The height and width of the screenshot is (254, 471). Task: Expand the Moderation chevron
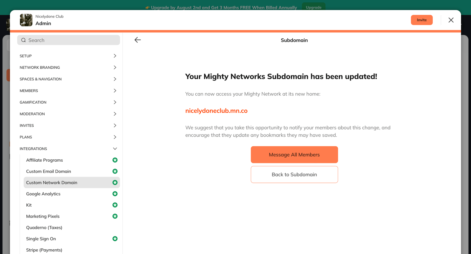(115, 114)
